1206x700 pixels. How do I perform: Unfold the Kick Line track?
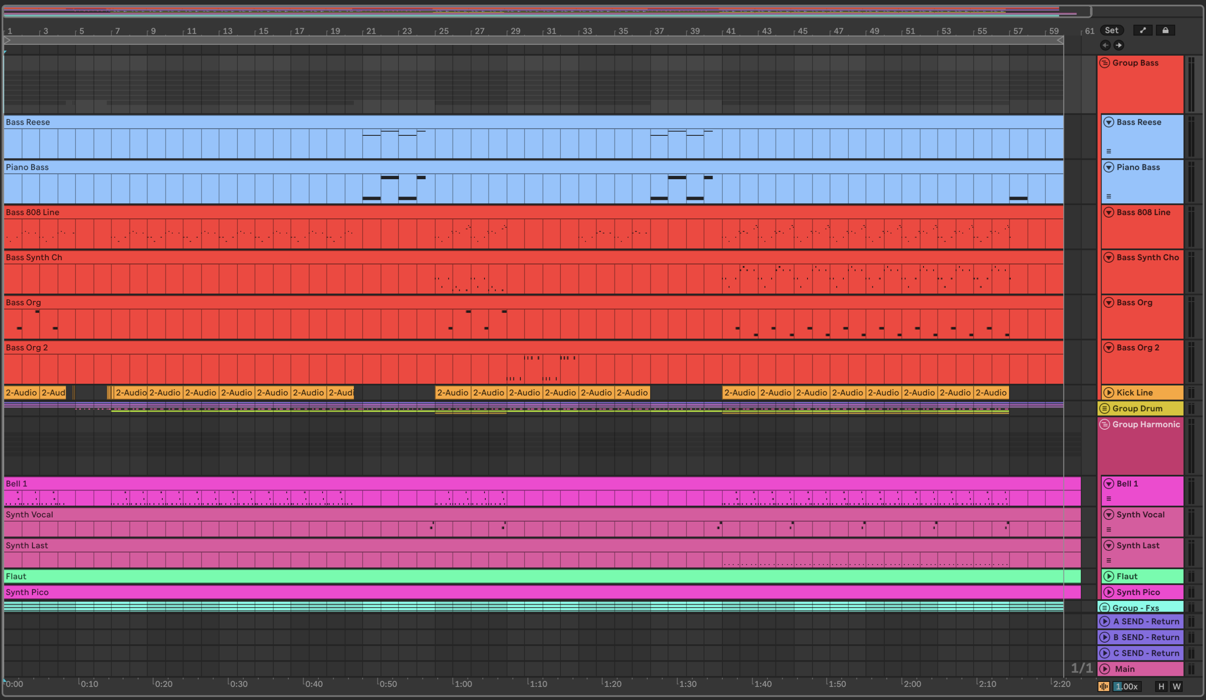click(x=1108, y=392)
